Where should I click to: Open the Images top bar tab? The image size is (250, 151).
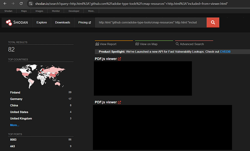pyautogui.click(x=39, y=11)
